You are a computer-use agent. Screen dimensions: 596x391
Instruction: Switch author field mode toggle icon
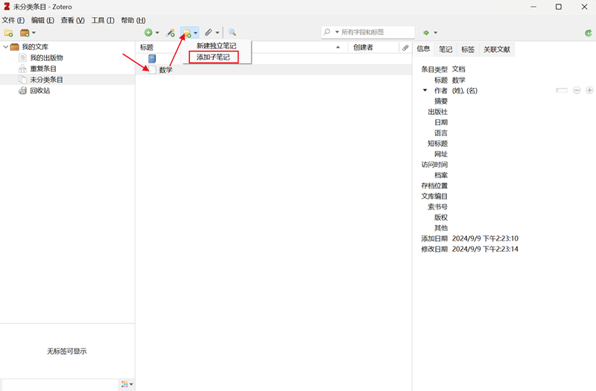coord(562,90)
